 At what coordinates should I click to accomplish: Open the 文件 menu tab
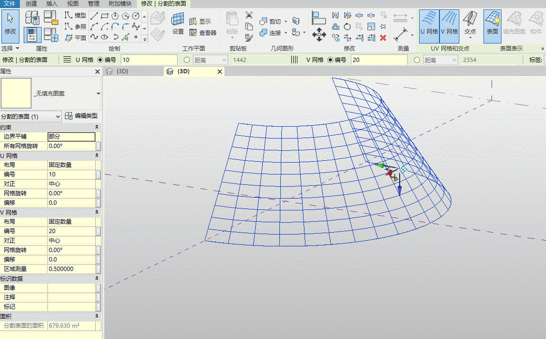pyautogui.click(x=10, y=3)
